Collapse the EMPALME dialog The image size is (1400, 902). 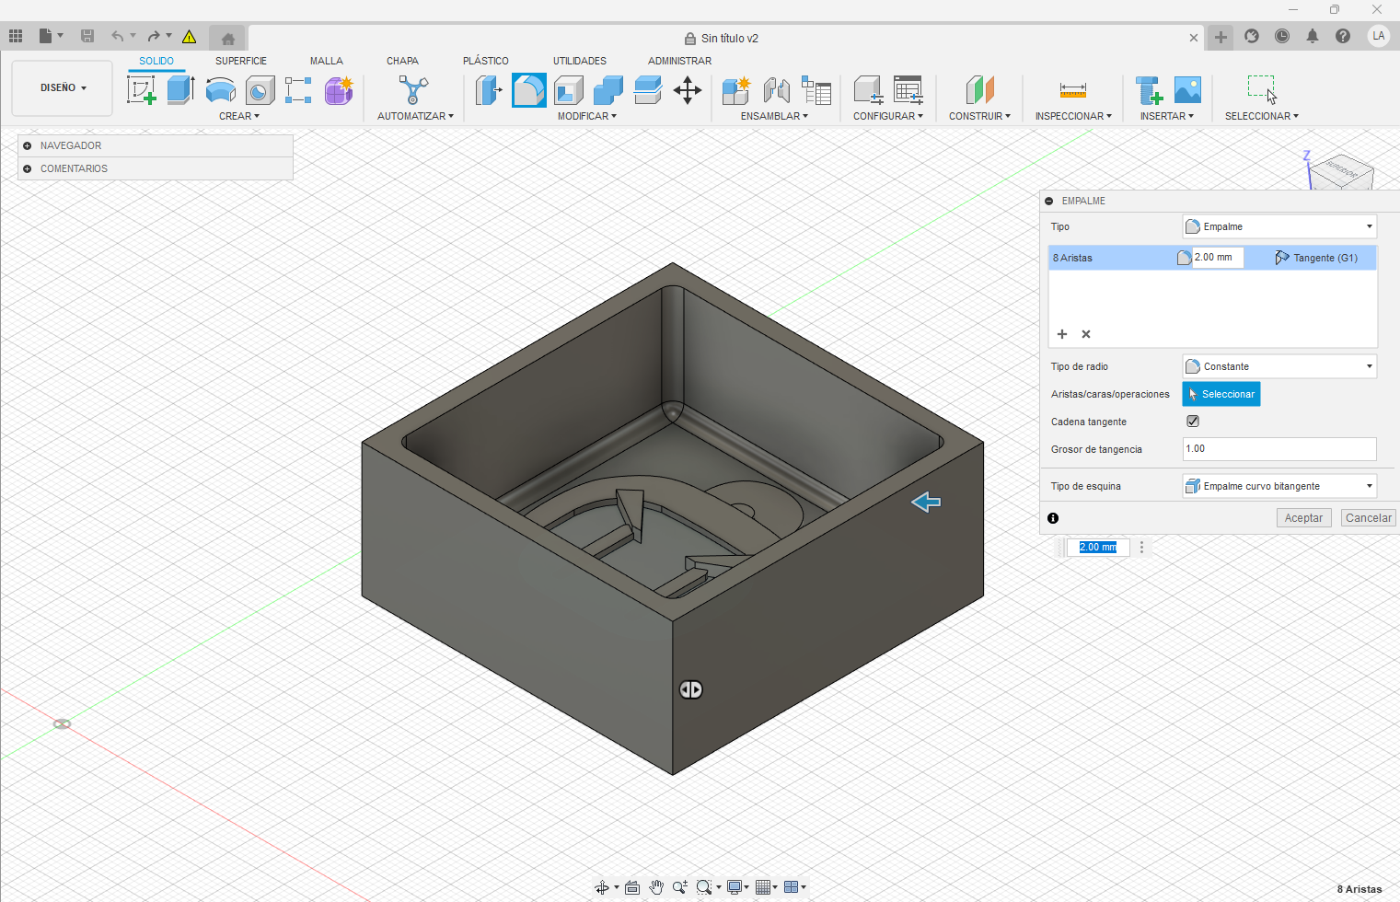pyautogui.click(x=1049, y=201)
